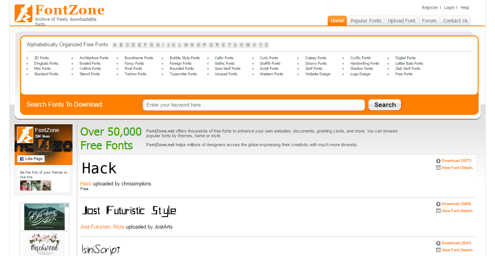Browse the Digital Fonts category
Screen dimensions: 495x256
tap(406, 58)
